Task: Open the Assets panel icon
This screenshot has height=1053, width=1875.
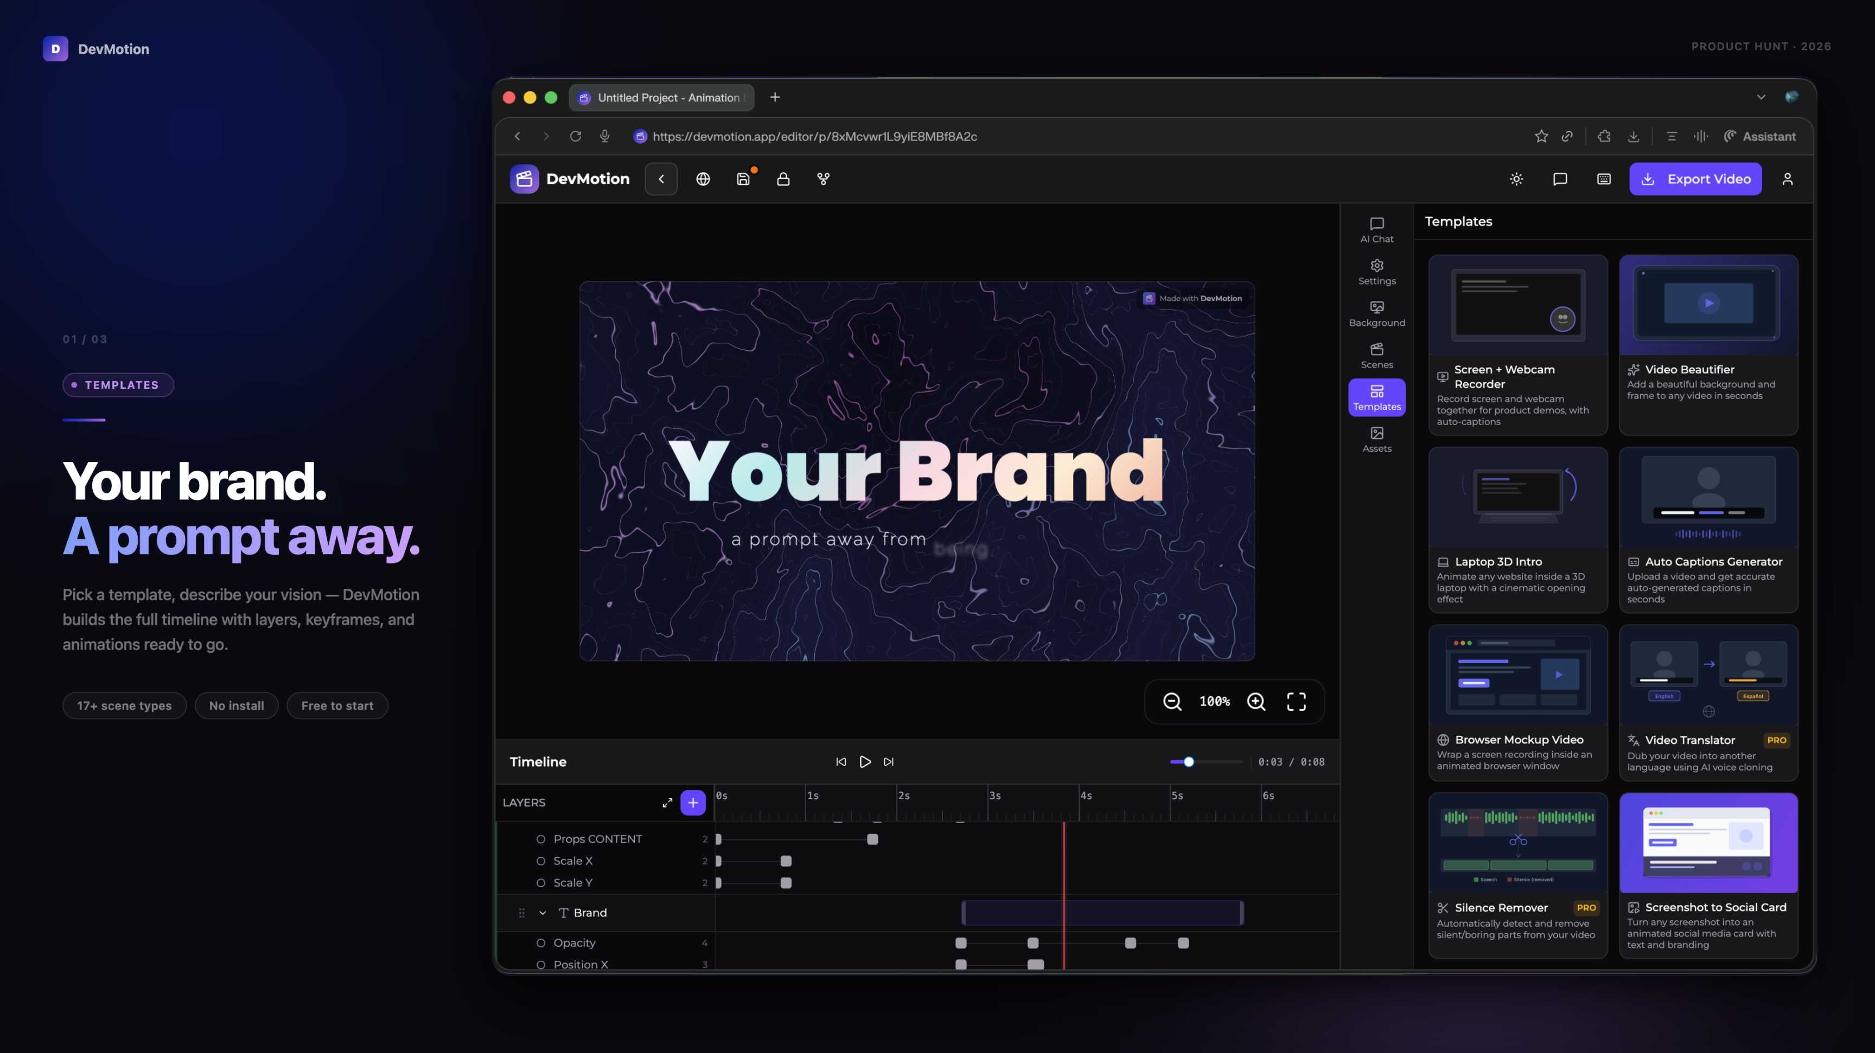Action: pos(1376,439)
